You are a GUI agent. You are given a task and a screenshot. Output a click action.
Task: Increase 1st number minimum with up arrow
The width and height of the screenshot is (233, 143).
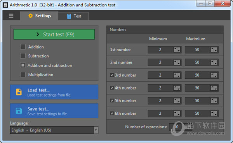tap(176, 50)
